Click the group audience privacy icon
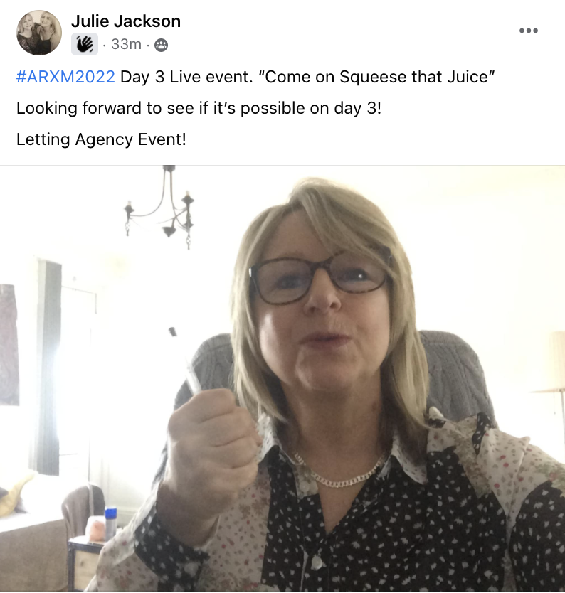 (x=162, y=45)
